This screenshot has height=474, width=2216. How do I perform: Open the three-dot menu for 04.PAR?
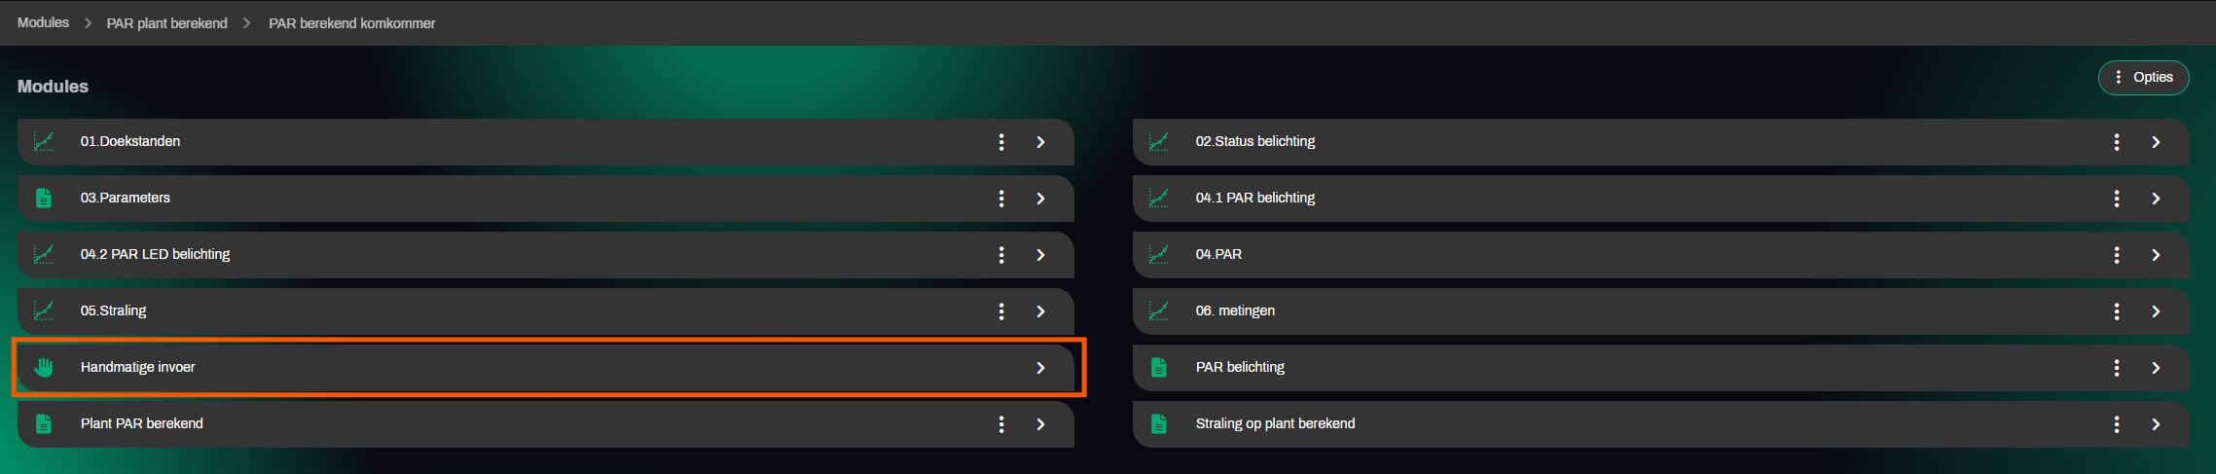click(2117, 255)
